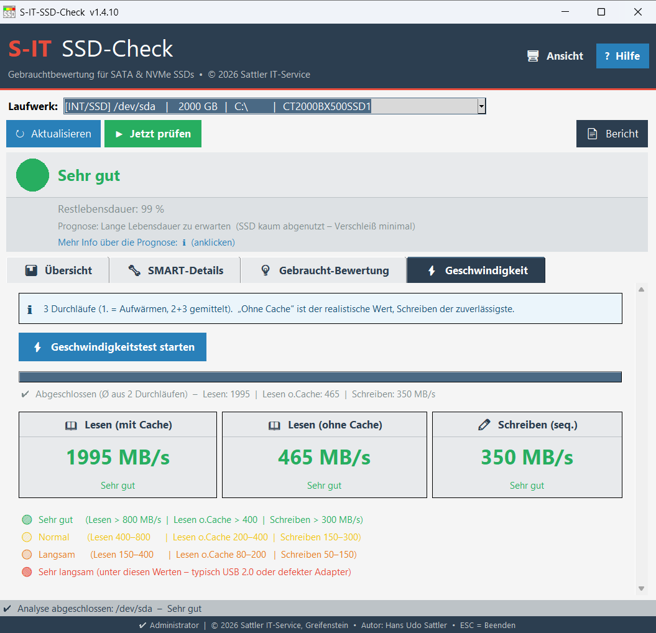Open the Ansicht view menu
The width and height of the screenshot is (656, 633).
click(555, 56)
